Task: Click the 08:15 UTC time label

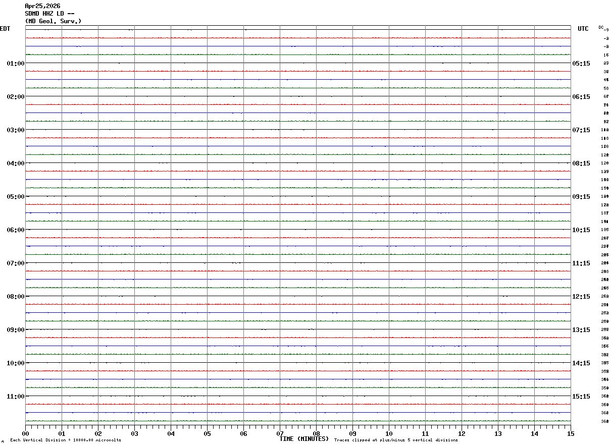Action: [x=581, y=163]
